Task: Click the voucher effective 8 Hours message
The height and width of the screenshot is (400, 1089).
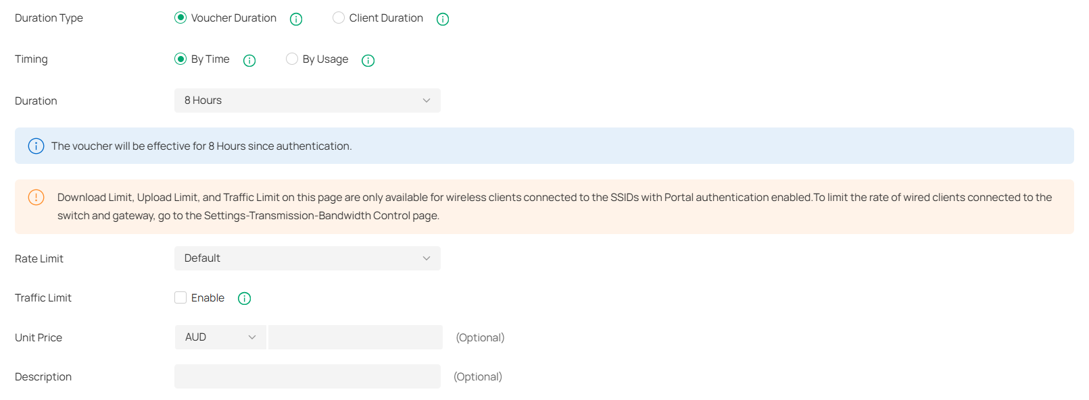Action: pos(201,146)
